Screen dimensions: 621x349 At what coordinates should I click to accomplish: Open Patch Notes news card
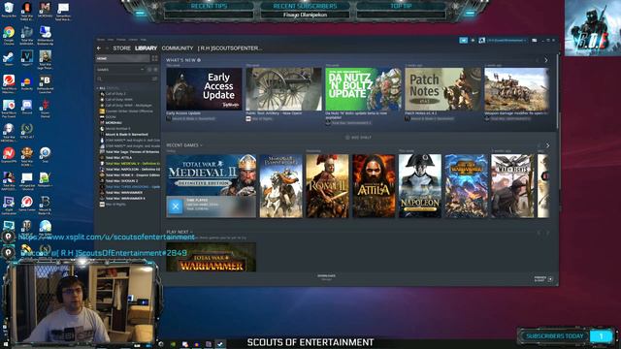point(442,89)
